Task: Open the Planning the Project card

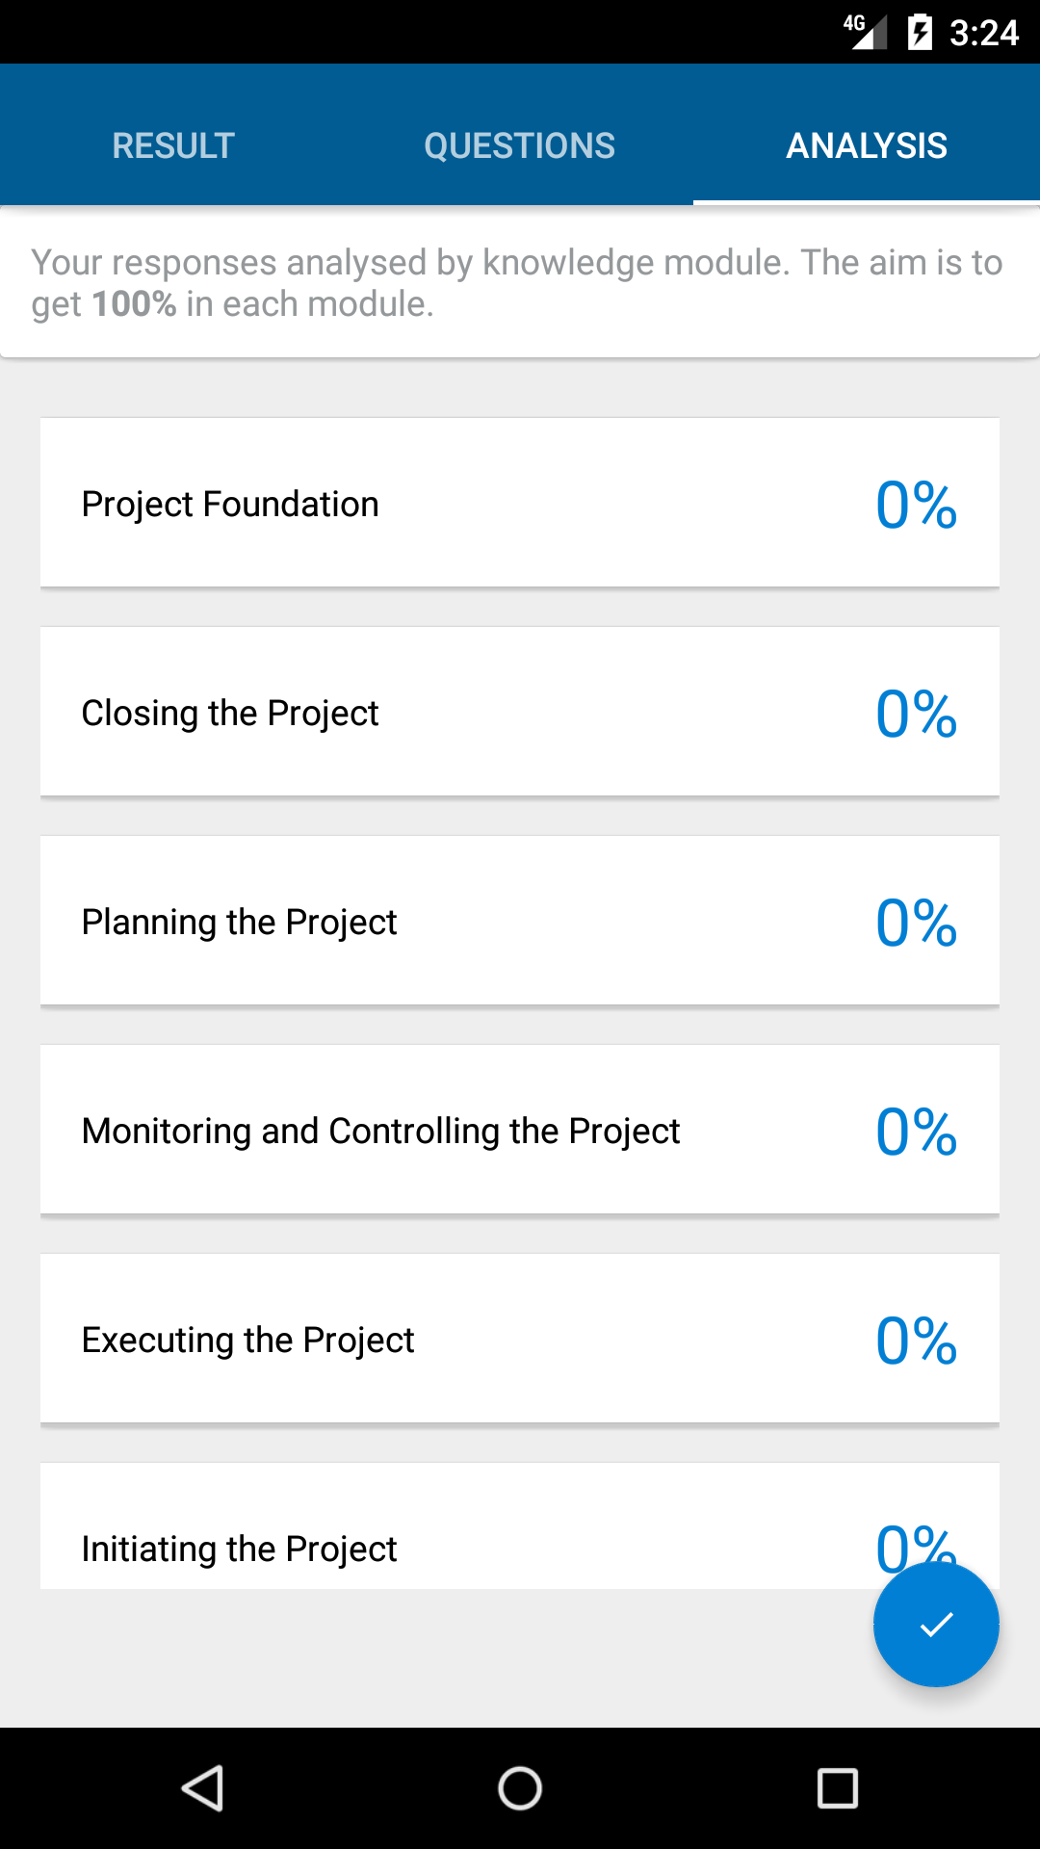Action: [x=520, y=921]
